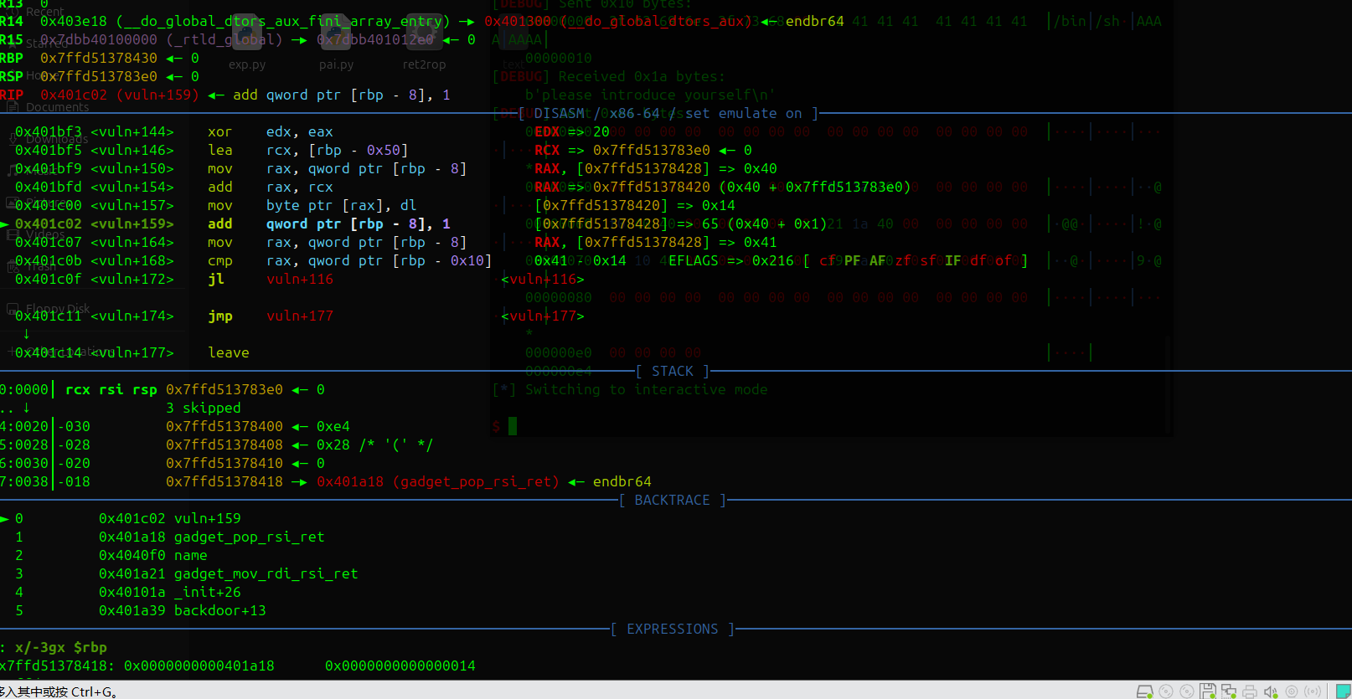Viewport: 1352px width, 699px height.
Task: Click the EFLAGS value 0x216
Action: 772,260
